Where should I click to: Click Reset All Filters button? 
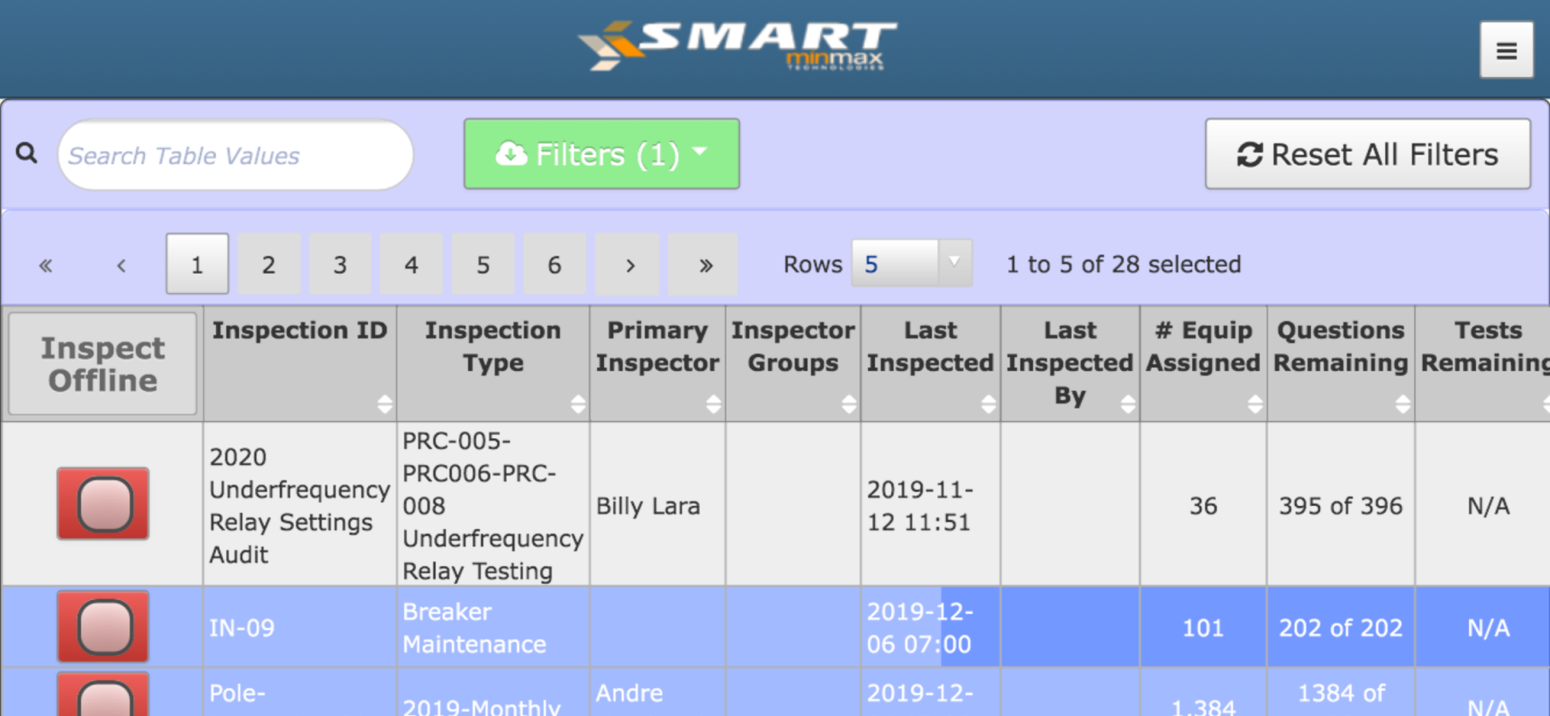(x=1368, y=154)
